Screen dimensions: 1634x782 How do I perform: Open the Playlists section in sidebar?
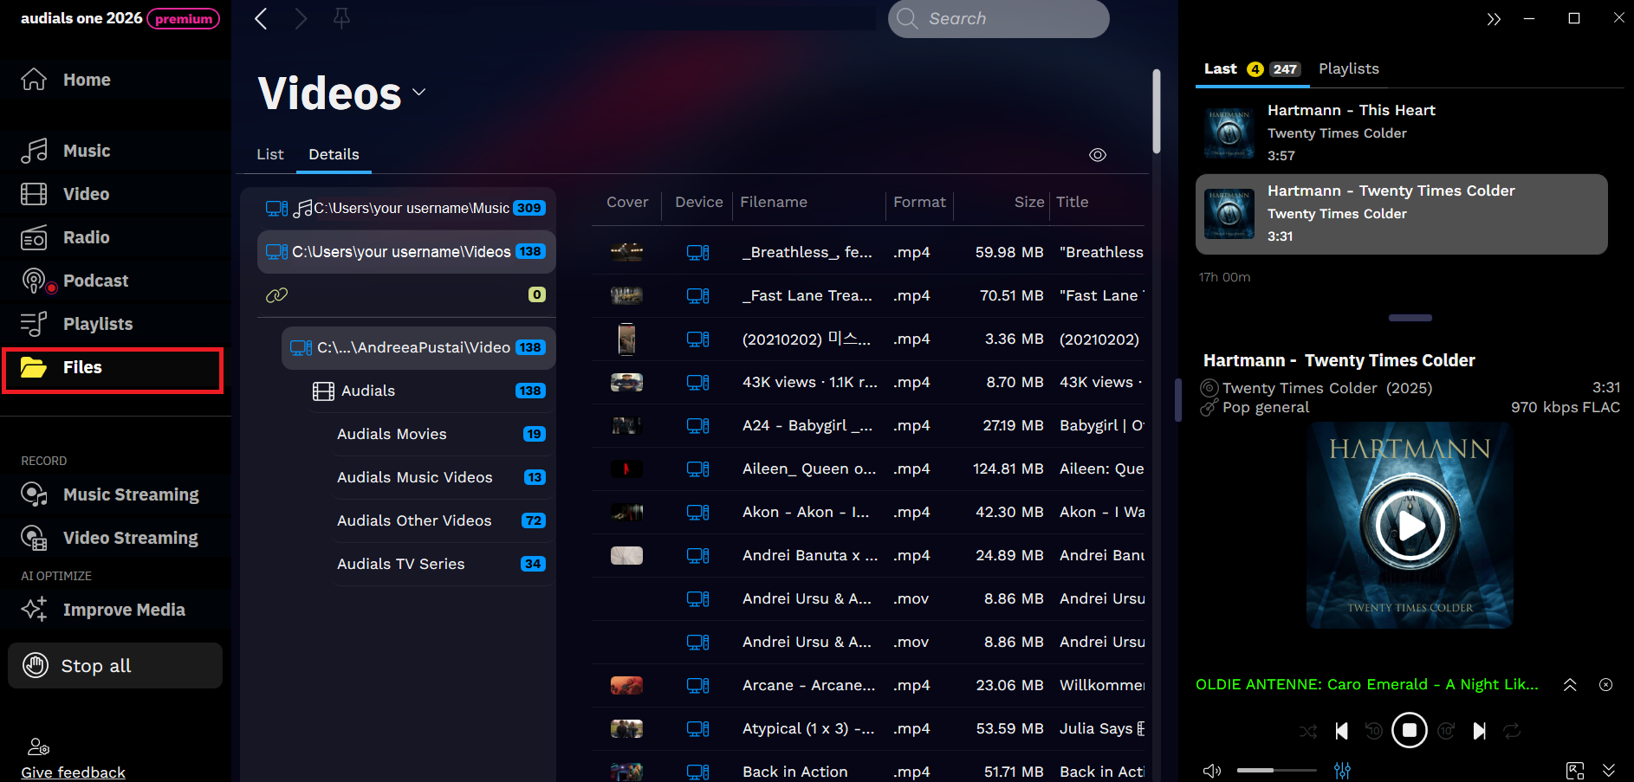tap(97, 323)
